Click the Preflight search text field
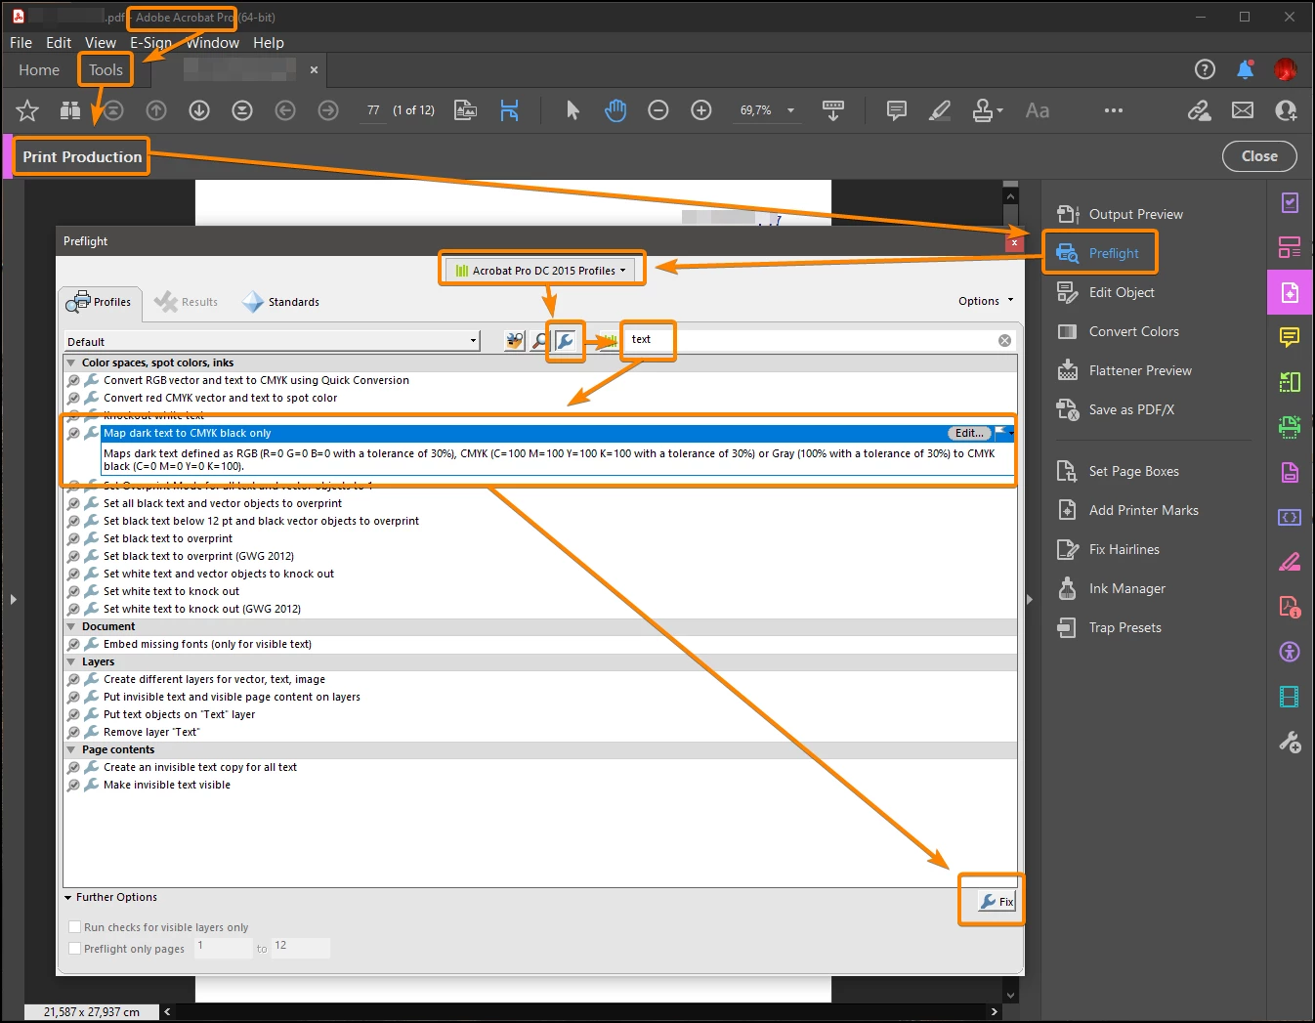This screenshot has width=1315, height=1023. pos(811,340)
